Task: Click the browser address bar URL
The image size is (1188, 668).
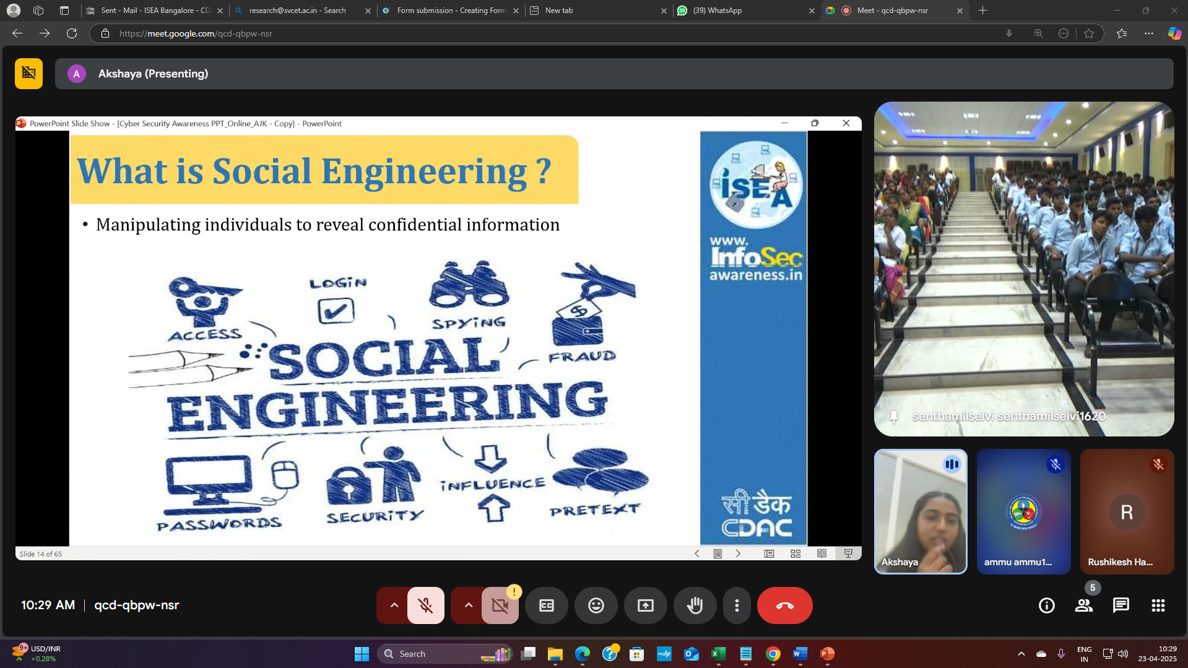Action: click(x=196, y=33)
